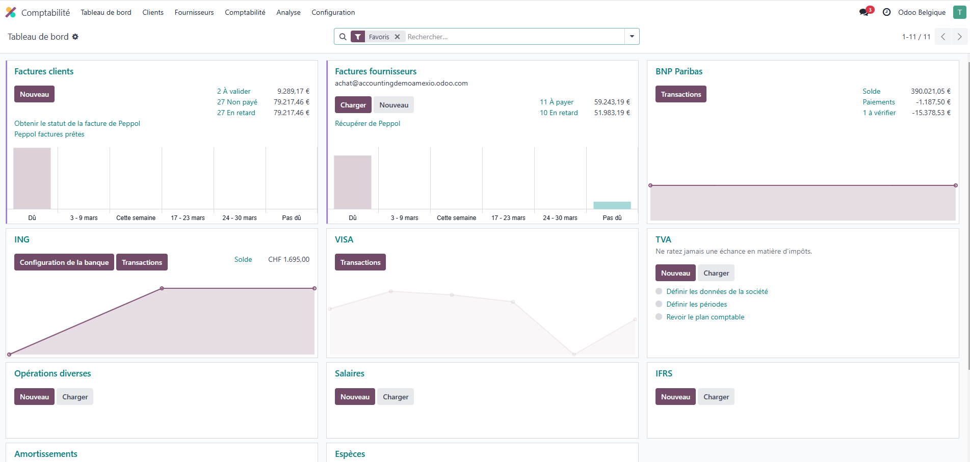Click the 'Dû' bar in Factures clients chart

coord(32,178)
